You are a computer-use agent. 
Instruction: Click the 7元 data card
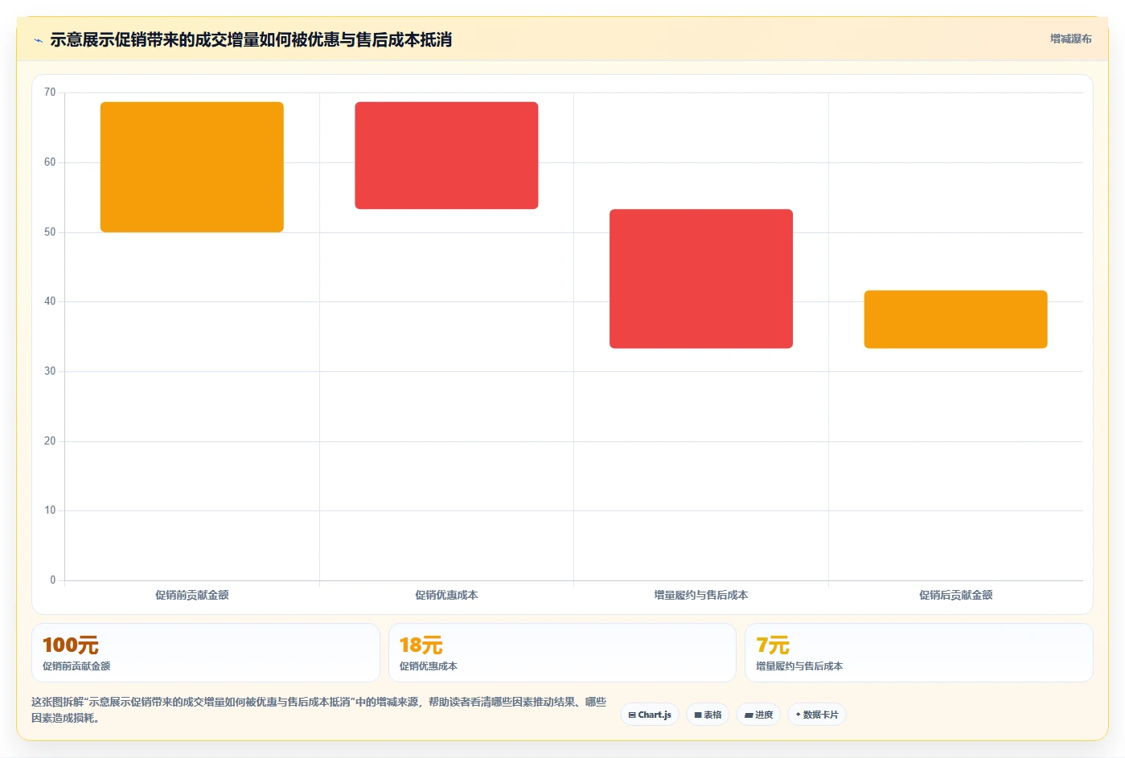pos(919,653)
